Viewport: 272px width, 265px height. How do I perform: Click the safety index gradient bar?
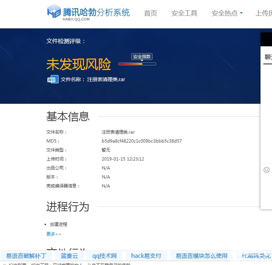pos(137,64)
